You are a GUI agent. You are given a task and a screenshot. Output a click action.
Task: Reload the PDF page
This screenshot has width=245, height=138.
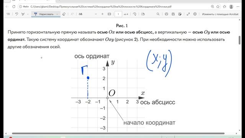[14, 7]
